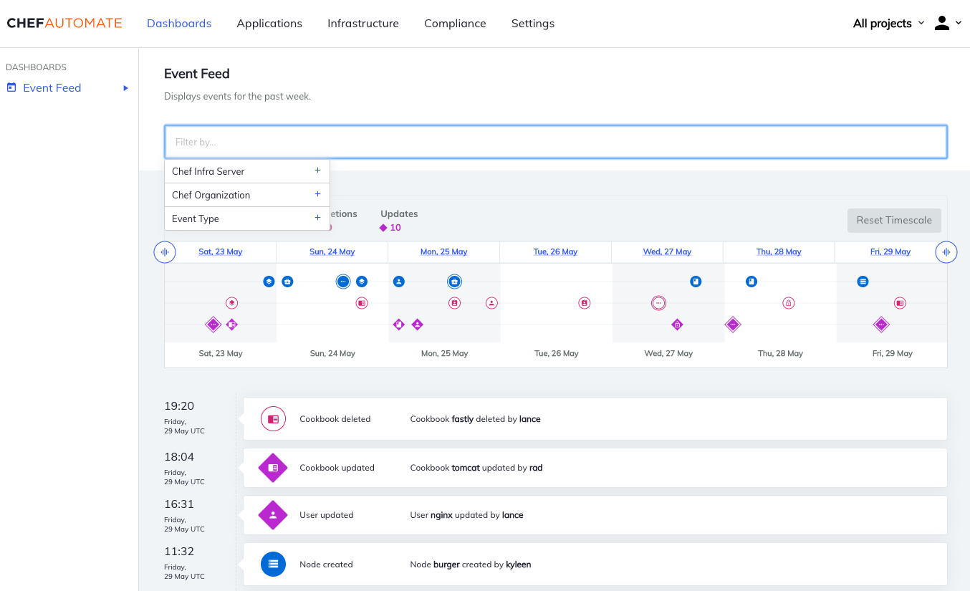
Task: Open the user profile menu
Action: tap(943, 23)
